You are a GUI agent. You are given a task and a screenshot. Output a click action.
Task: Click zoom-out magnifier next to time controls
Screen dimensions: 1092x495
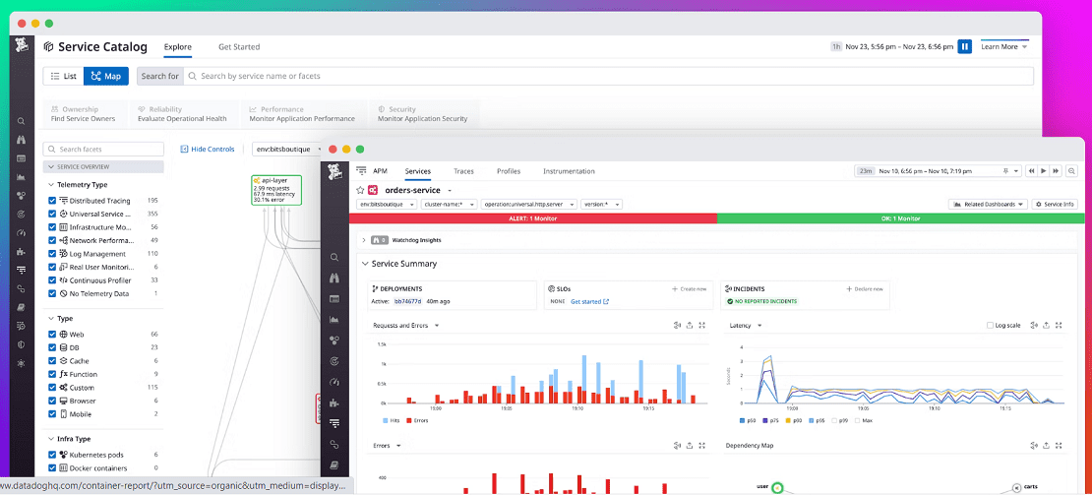click(1071, 170)
